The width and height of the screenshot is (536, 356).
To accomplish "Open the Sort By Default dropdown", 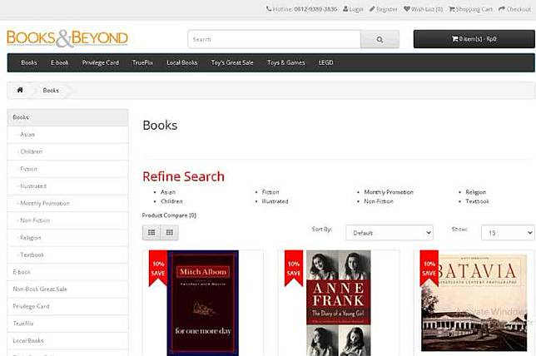I will [390, 233].
